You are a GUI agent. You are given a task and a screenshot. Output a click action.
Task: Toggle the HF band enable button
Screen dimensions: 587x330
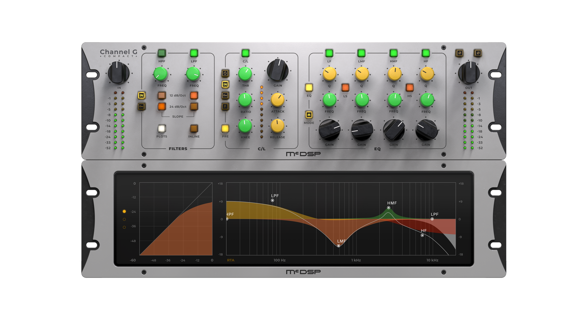pyautogui.click(x=426, y=53)
